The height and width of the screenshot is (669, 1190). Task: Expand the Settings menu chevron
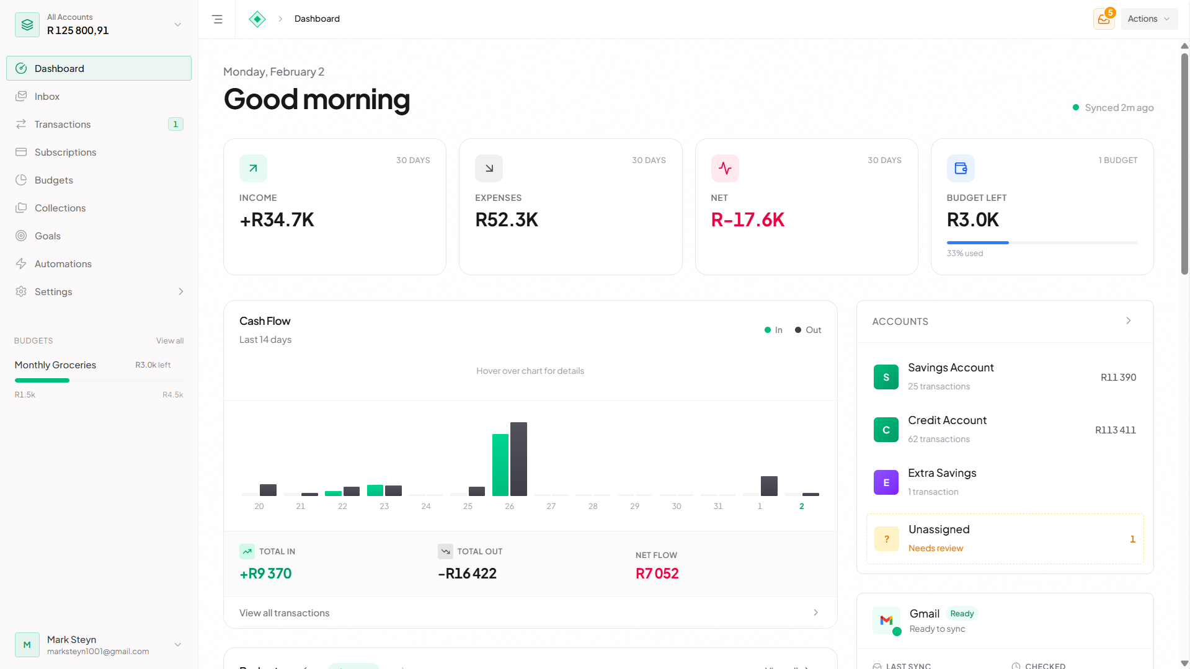tap(180, 291)
